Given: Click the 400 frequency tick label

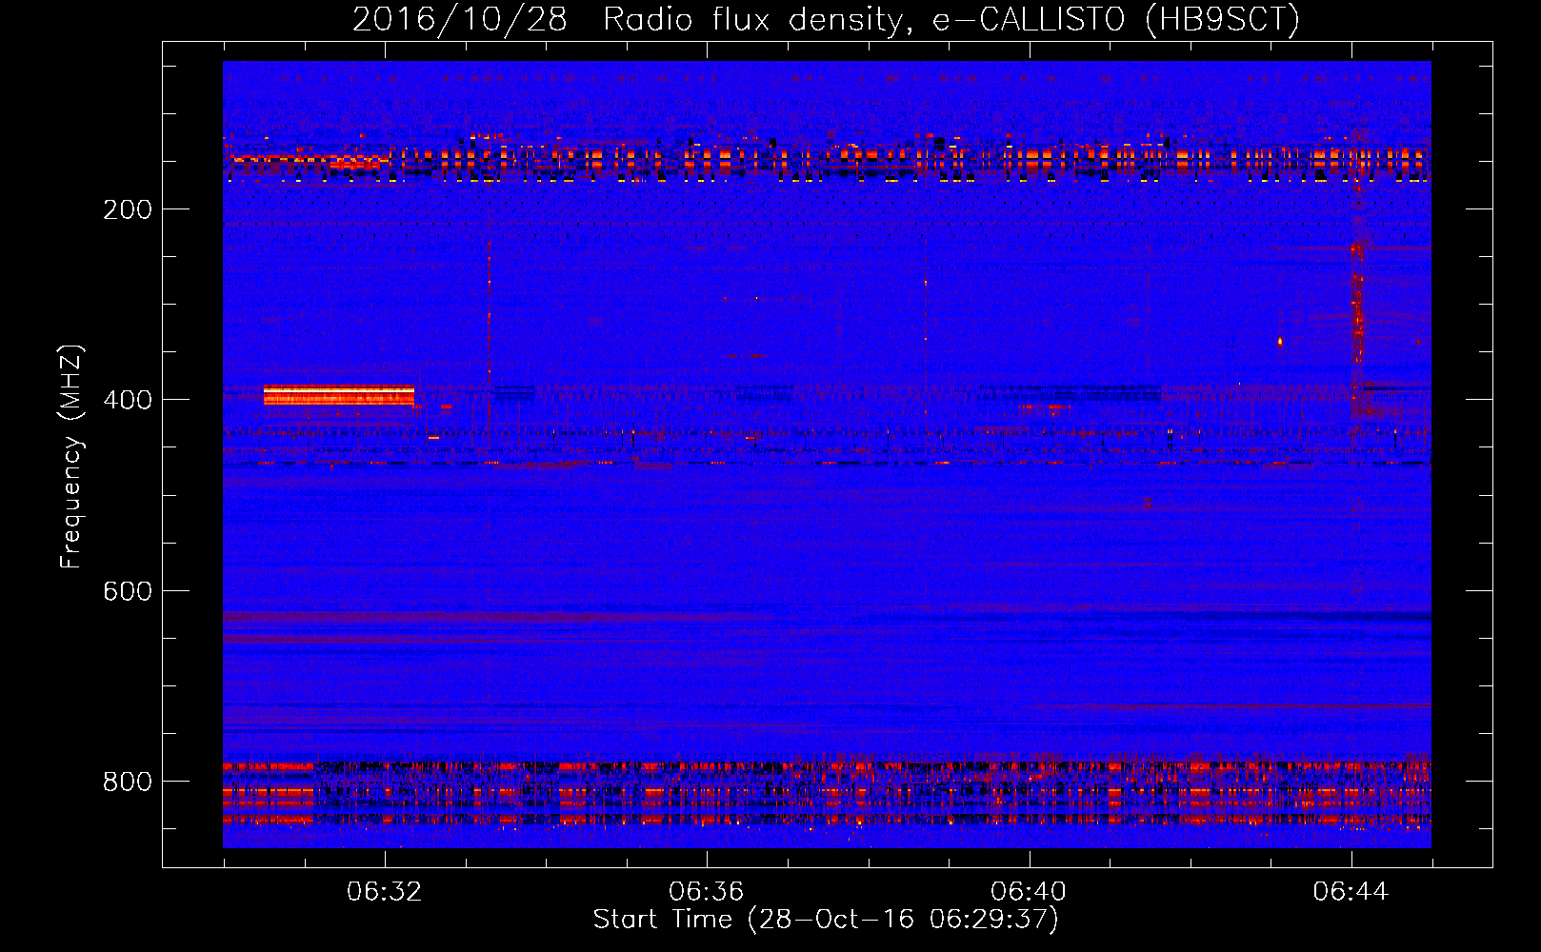Looking at the screenshot, I should [128, 400].
